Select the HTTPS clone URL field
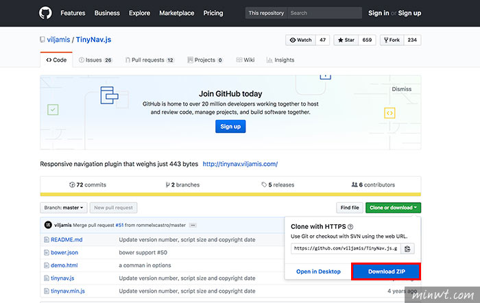Viewport: 480px width, 303px height. point(346,248)
